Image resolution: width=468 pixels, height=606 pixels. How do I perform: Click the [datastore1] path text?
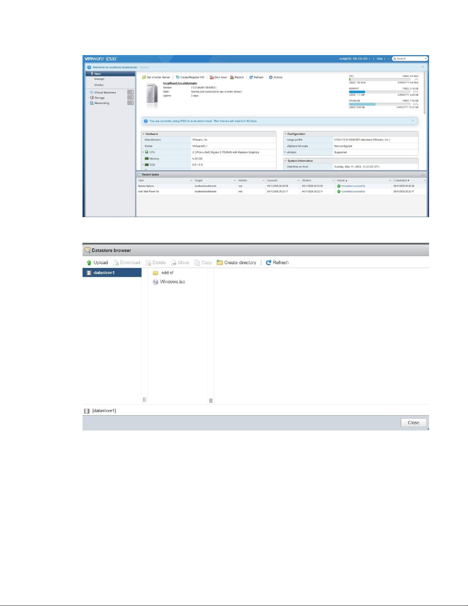click(x=104, y=411)
